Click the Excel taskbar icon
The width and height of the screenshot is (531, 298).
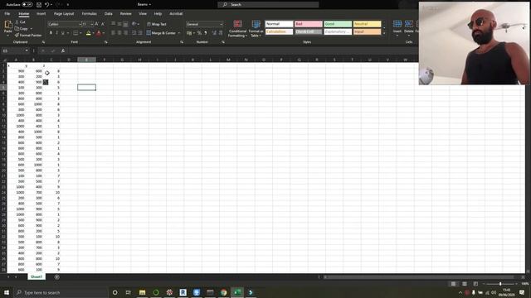tap(237, 292)
